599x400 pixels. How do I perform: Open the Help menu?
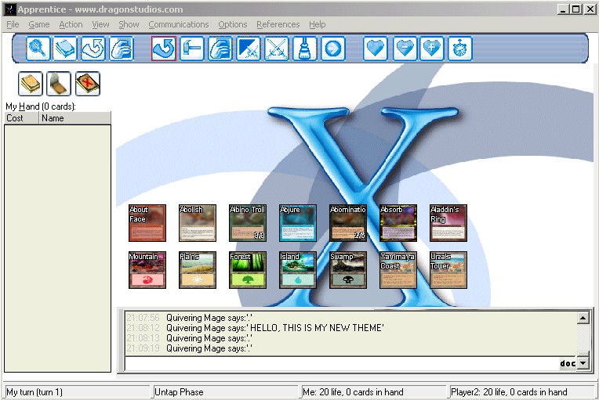pos(317,24)
